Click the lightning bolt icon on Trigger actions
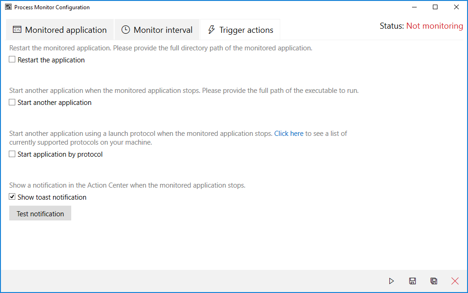Viewport: 468px width, 293px height. 211,30
